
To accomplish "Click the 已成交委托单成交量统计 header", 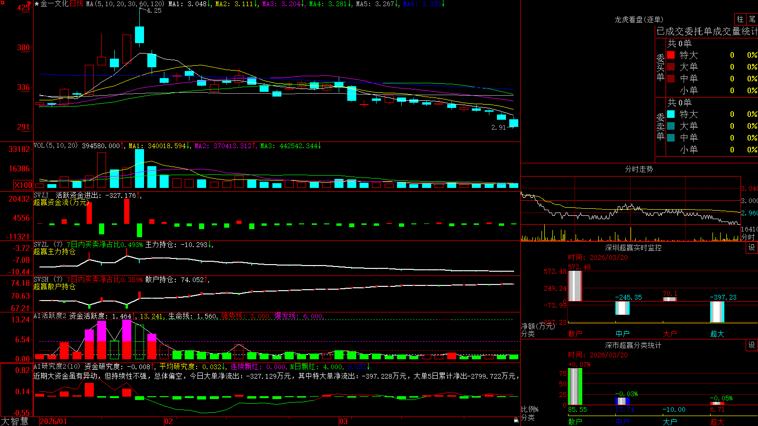I will tap(707, 31).
